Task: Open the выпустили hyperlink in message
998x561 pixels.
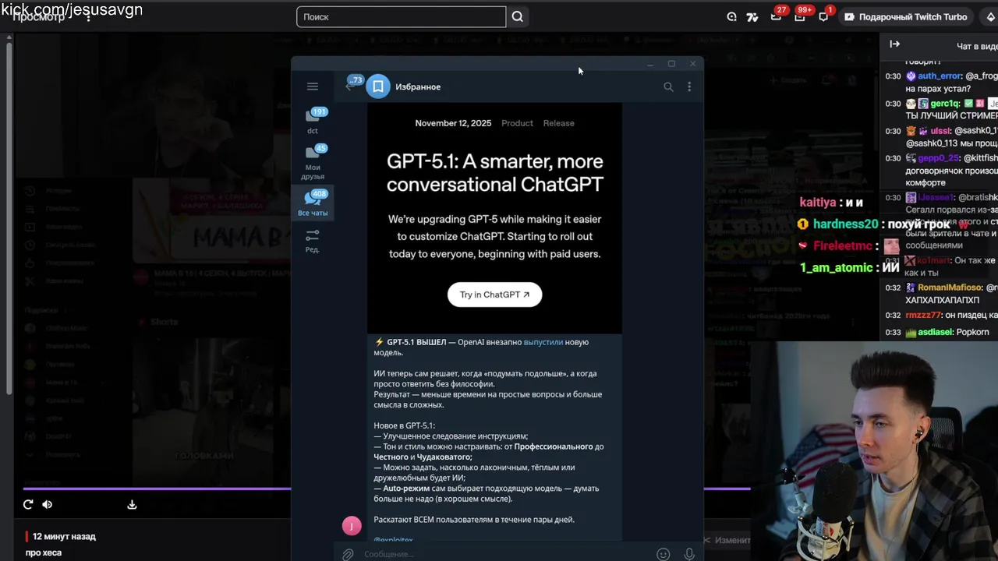Action: coord(543,342)
